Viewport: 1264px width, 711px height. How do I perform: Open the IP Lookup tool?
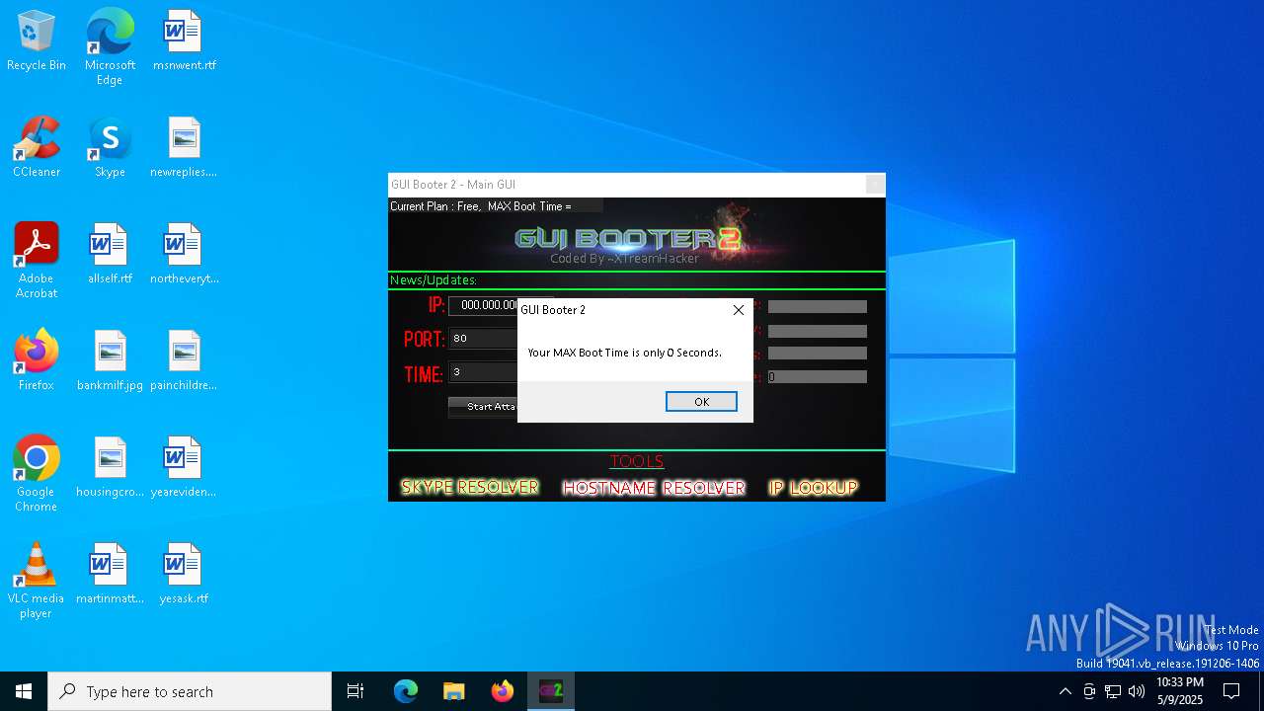(814, 487)
